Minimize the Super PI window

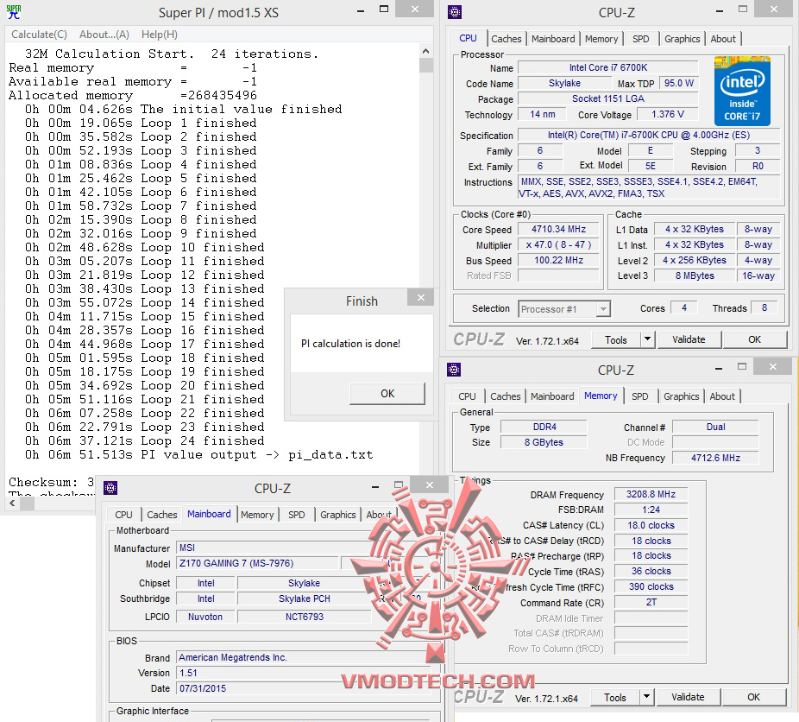coord(361,10)
